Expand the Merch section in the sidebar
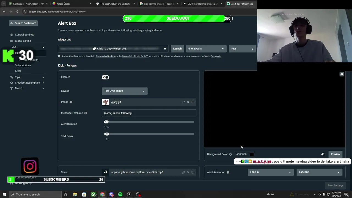Viewport: 352px width, 198px height. pyautogui.click(x=43, y=88)
